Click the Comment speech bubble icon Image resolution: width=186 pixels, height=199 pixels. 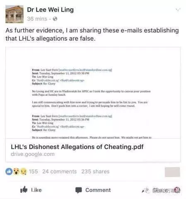coord(79,190)
